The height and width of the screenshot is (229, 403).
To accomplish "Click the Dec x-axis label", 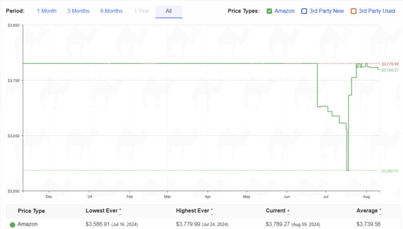I will tap(49, 197).
